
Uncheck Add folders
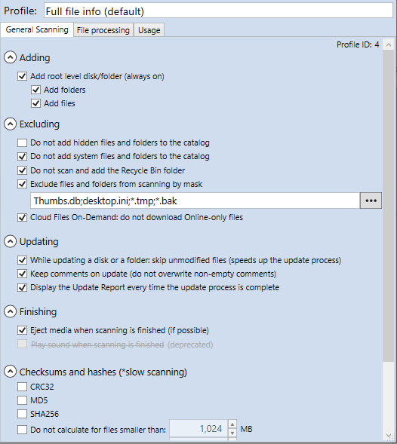pyautogui.click(x=35, y=90)
